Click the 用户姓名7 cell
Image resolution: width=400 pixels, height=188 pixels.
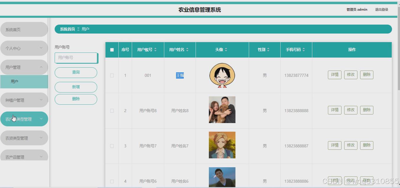[180, 146]
